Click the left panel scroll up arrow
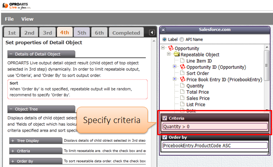This screenshot has height=167, width=273. tap(154, 41)
